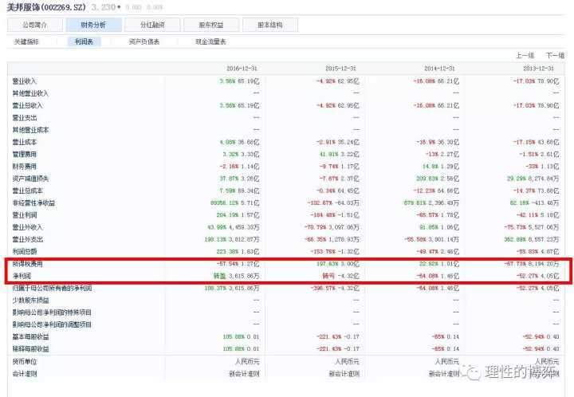This screenshot has width=574, height=397.
Task: Click the 2014 利润总额 value 2.46亿
Action: pyautogui.click(x=450, y=251)
